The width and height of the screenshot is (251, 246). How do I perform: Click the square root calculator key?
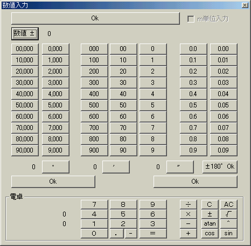pos(229,214)
